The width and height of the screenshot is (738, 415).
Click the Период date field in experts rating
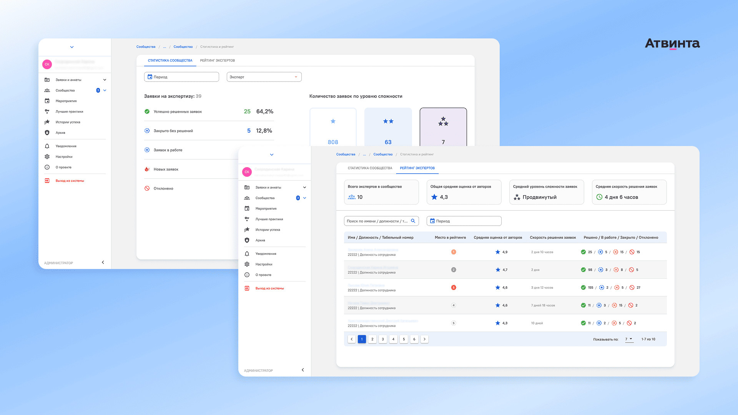(x=464, y=221)
